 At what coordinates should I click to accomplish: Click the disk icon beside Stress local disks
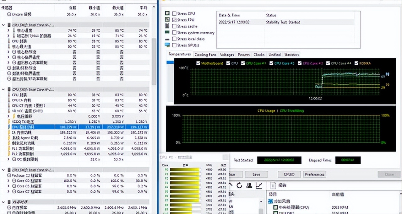click(167, 39)
